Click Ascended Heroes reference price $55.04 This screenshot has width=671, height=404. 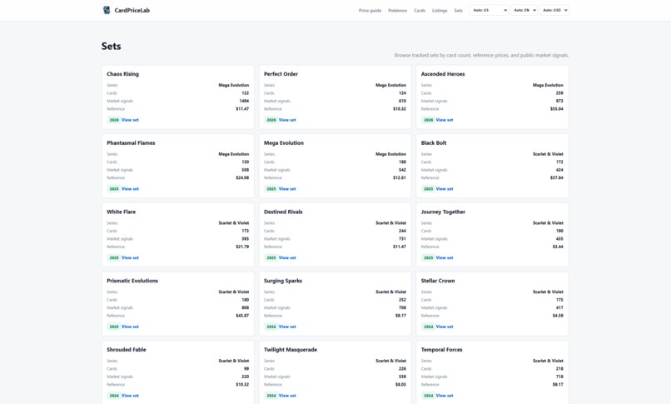tap(556, 108)
